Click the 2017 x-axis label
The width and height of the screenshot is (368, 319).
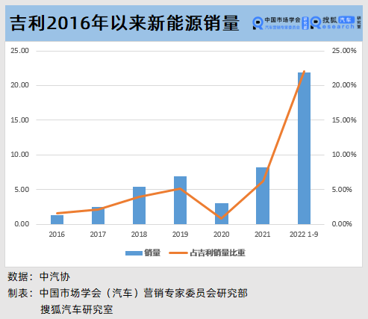(98, 235)
